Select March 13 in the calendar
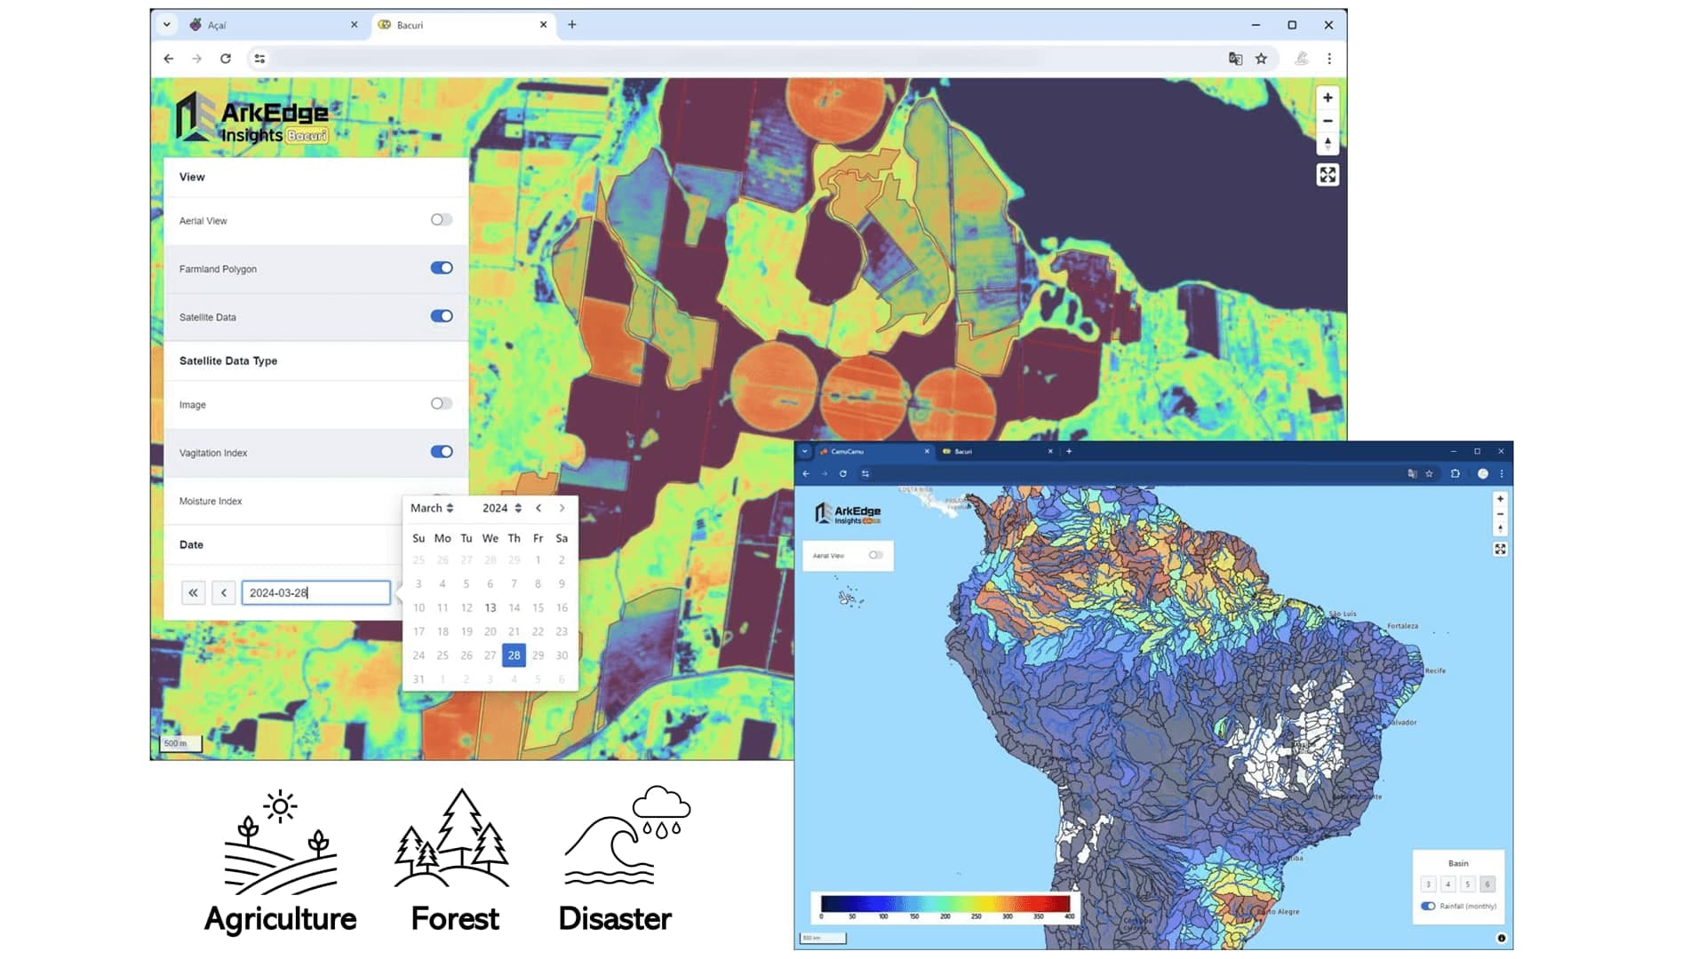 490,607
